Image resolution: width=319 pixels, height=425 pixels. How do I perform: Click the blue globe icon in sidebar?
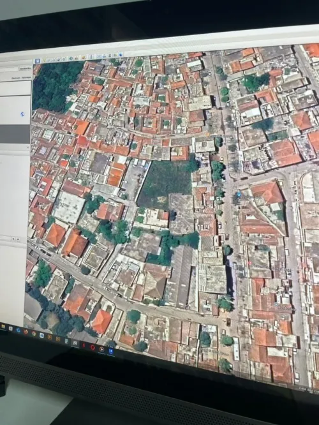pos(22,114)
